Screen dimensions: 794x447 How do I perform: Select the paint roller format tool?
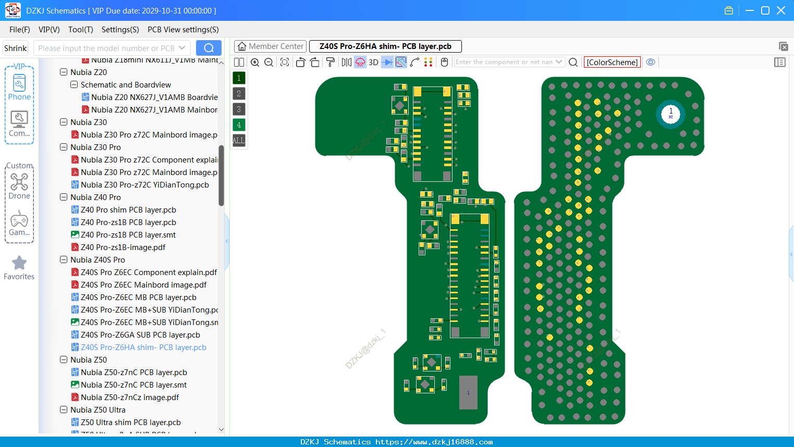point(331,63)
